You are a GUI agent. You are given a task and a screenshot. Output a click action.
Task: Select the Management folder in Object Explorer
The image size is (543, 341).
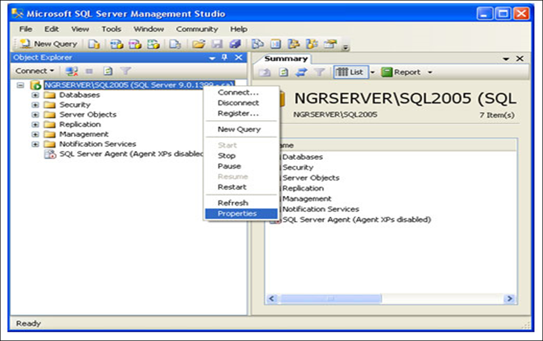pos(84,134)
